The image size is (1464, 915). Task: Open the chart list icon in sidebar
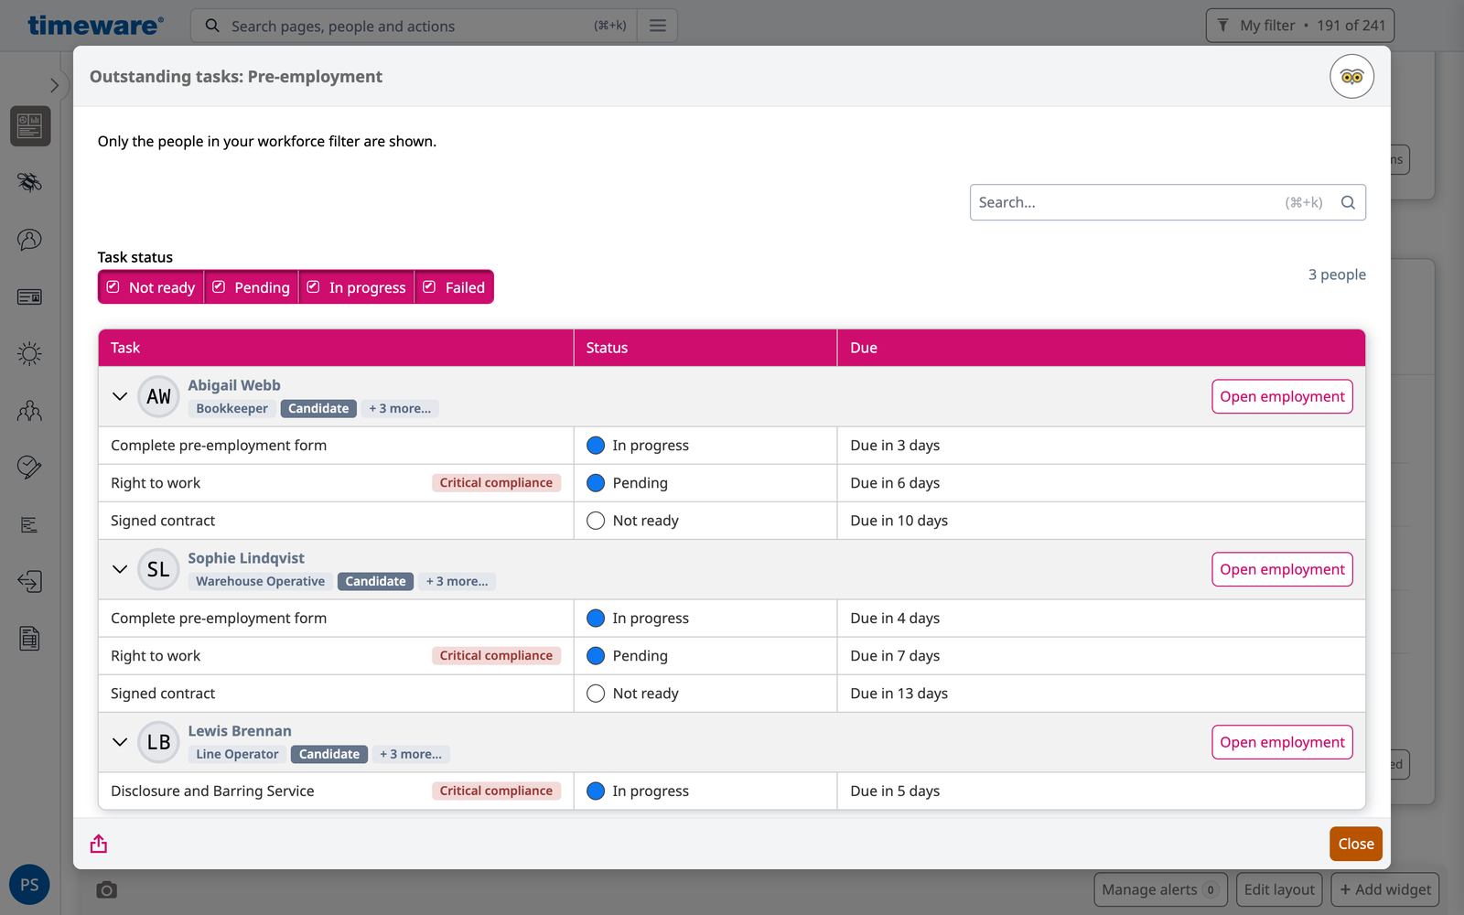(x=30, y=524)
